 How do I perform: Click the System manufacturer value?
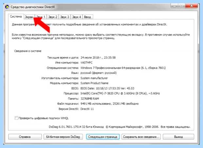point(94,78)
